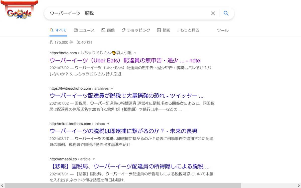Expand dropdown arrow next to mirai-brothers.com URL

click(108, 124)
